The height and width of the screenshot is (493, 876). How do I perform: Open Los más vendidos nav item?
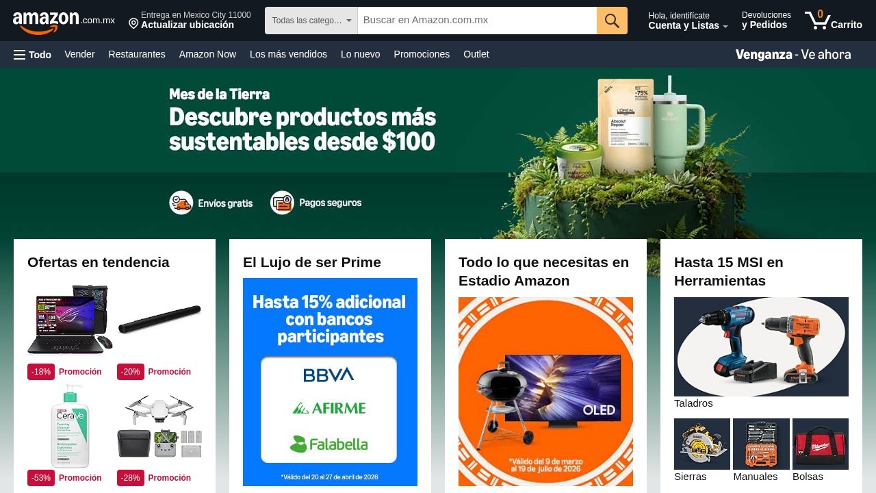point(288,54)
